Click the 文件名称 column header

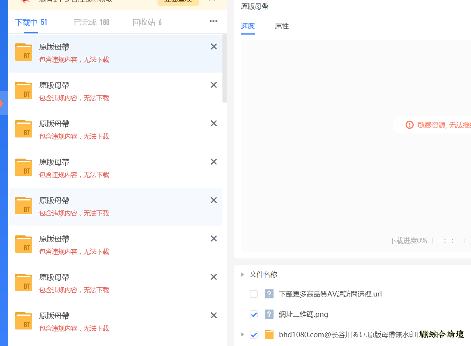(263, 275)
